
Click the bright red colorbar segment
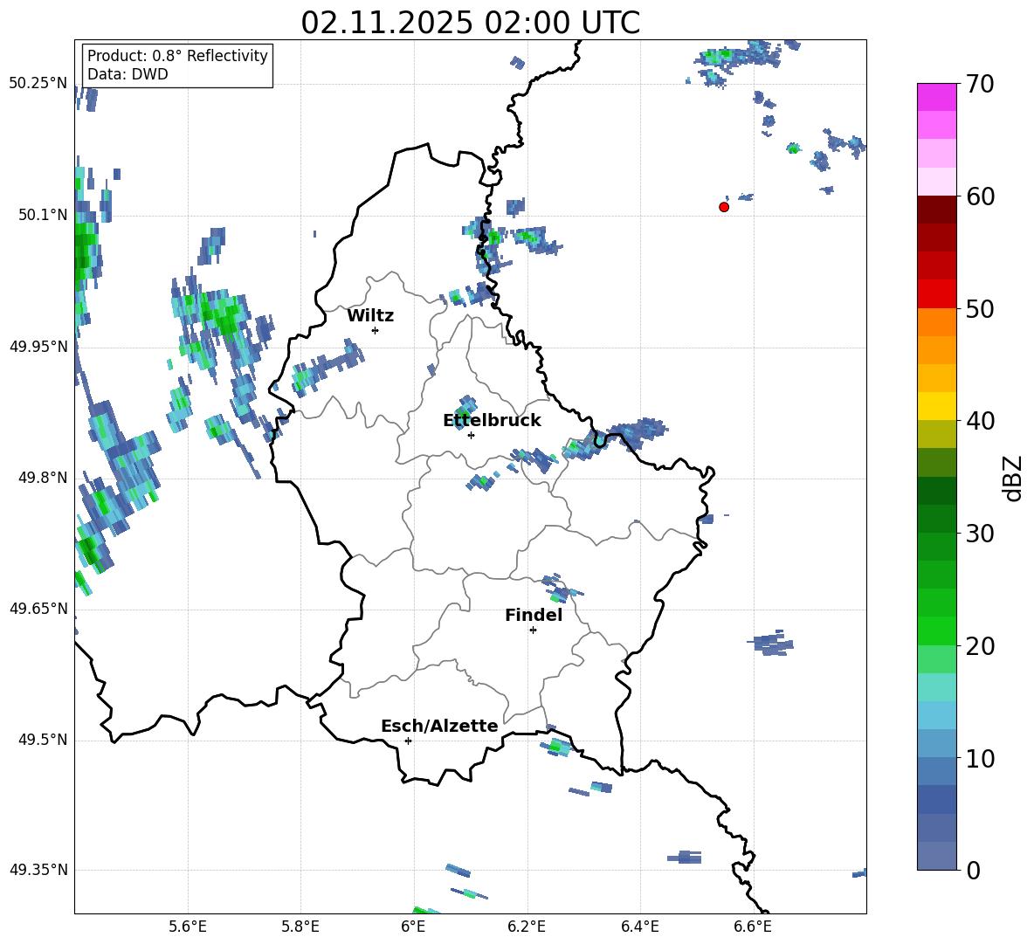click(x=936, y=294)
